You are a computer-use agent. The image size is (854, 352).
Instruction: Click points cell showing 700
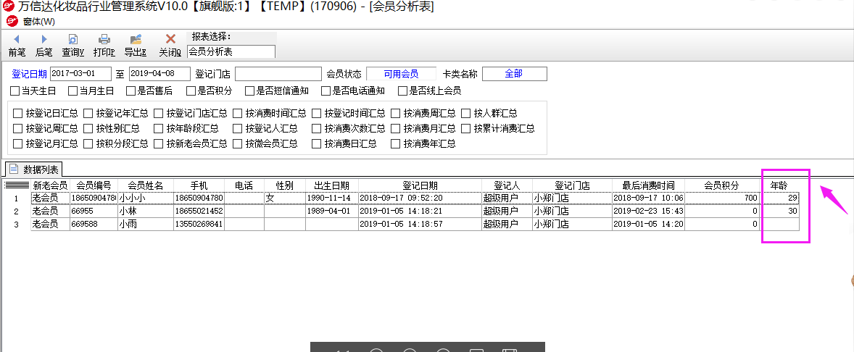[x=721, y=198]
